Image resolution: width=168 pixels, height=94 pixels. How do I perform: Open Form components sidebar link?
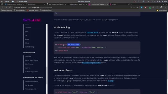(x=30, y=89)
